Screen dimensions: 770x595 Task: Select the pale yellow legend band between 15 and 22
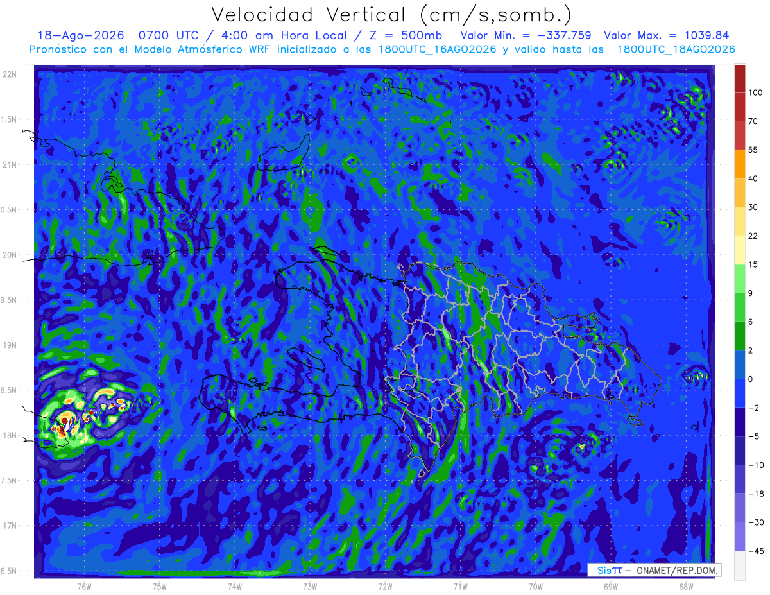740,250
